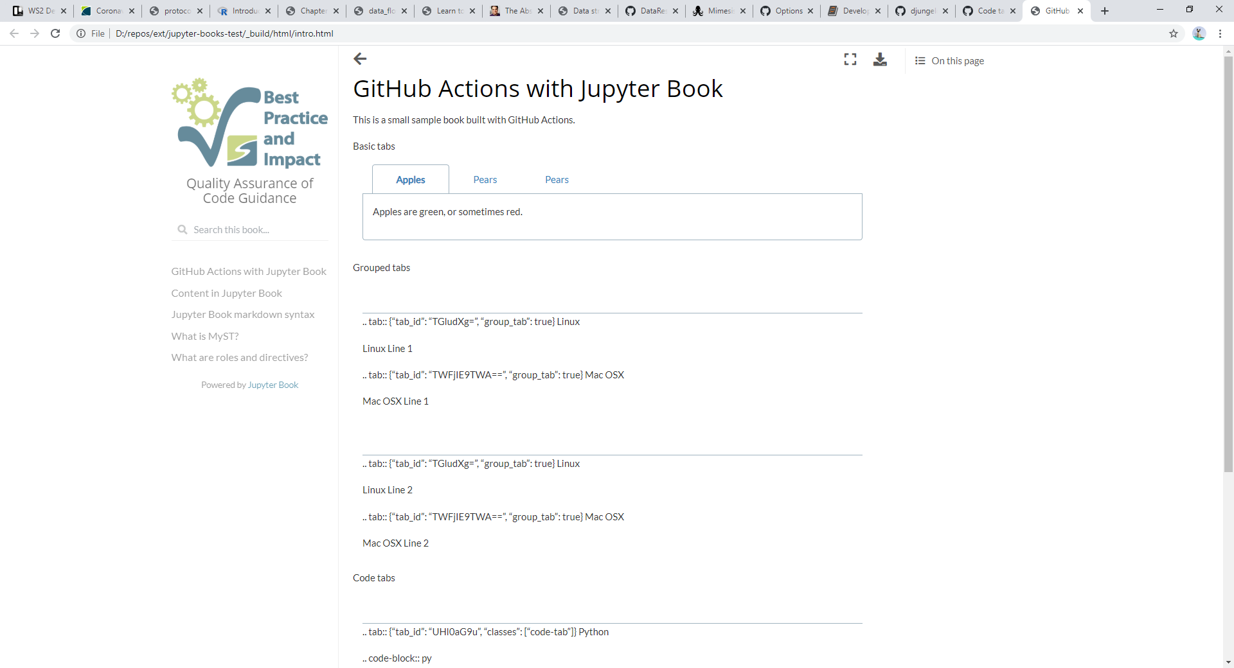
Task: Click the page scrollbar thumb
Action: point(1228,264)
